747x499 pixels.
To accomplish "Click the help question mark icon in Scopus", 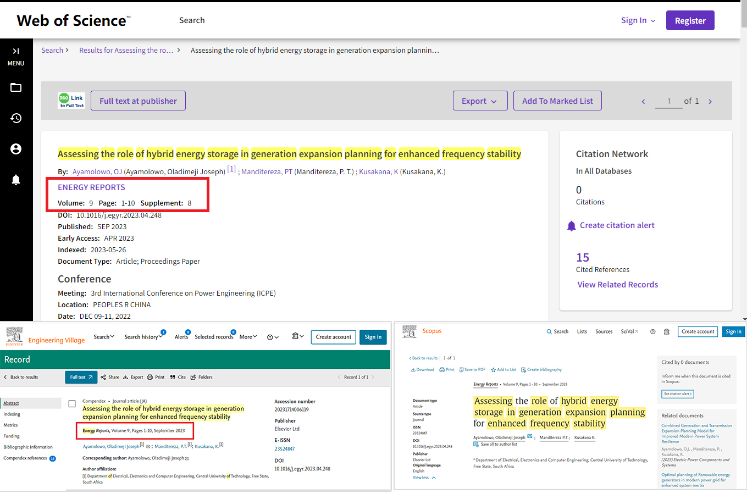I will coord(652,331).
